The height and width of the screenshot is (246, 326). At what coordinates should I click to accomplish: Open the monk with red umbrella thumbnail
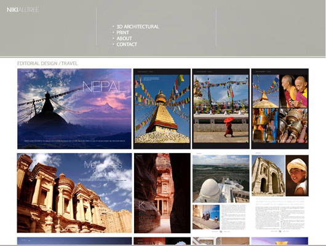[221, 109]
